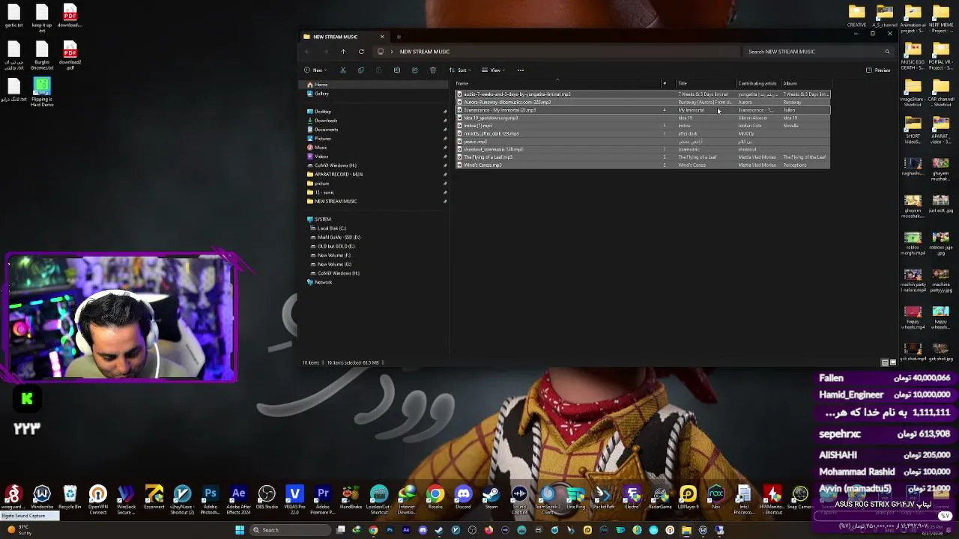Open the Steam desktop shortcut
Viewport: 959px width, 539px height.
[491, 498]
